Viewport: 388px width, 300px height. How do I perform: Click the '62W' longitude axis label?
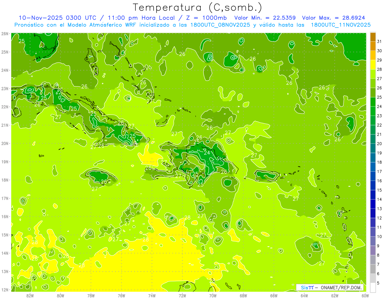(x=335, y=295)
